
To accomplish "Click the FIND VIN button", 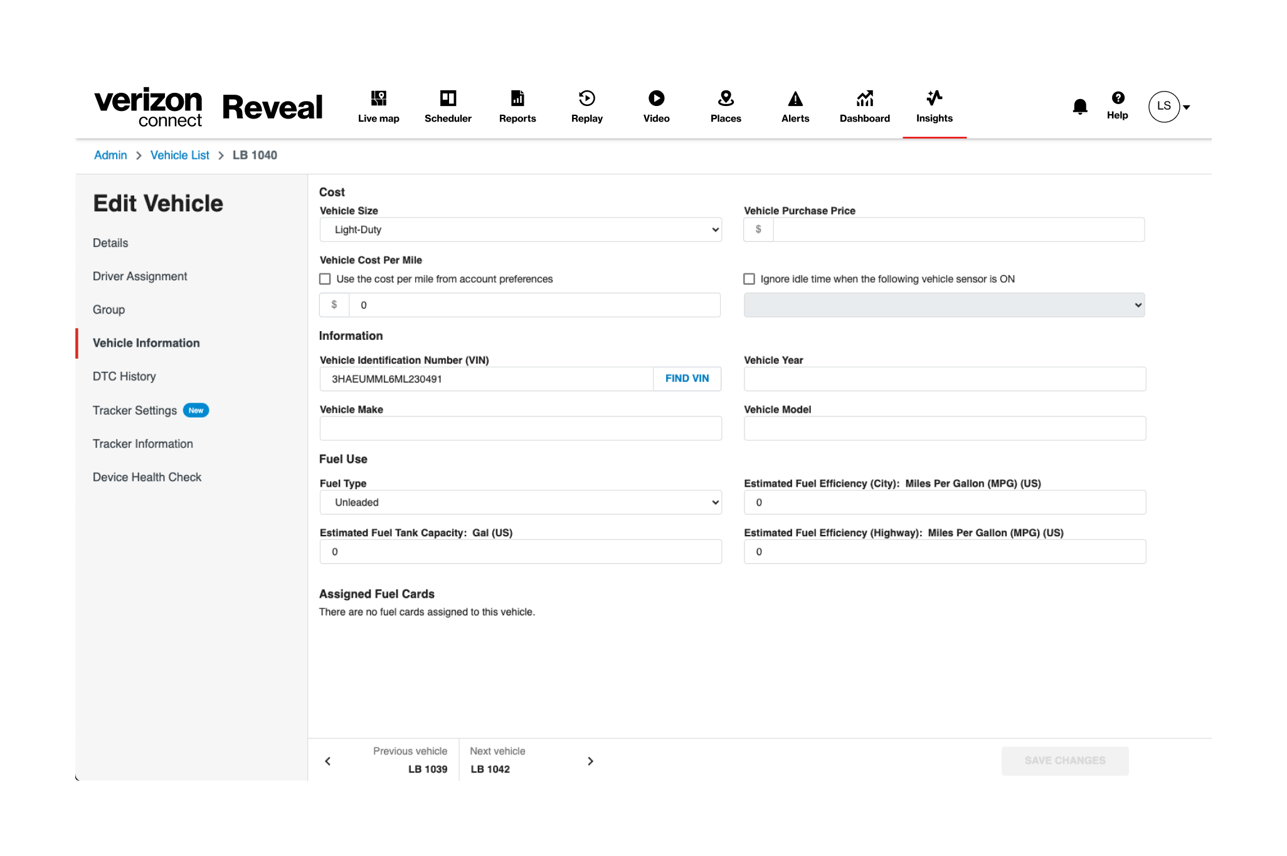I will coord(687,379).
